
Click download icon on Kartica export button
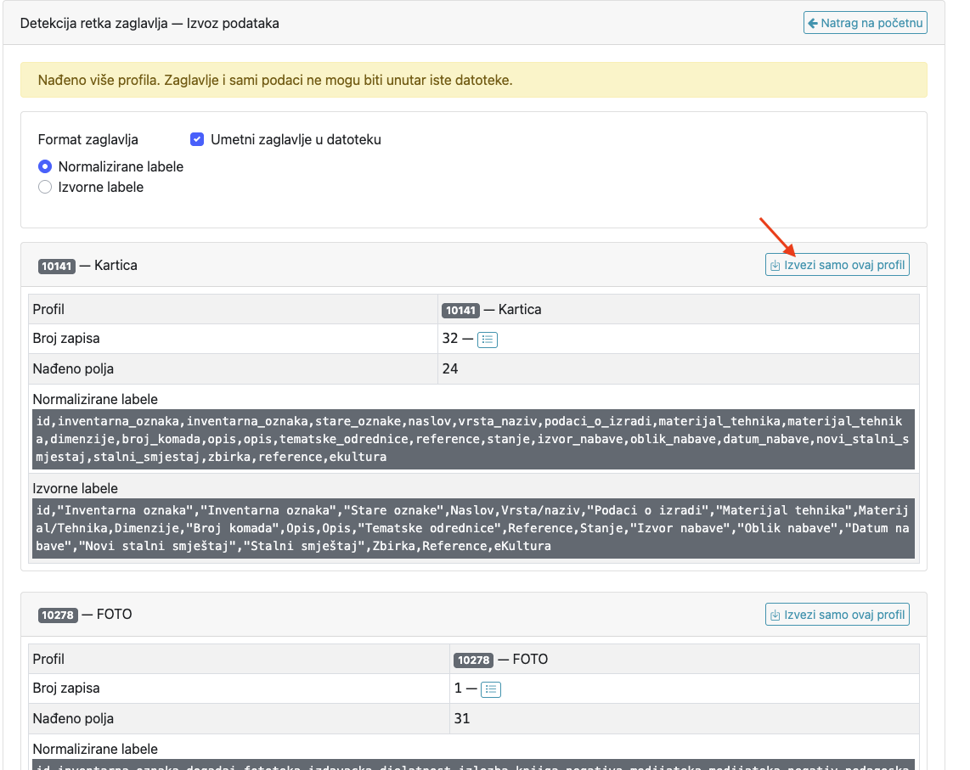pyautogui.click(x=775, y=266)
